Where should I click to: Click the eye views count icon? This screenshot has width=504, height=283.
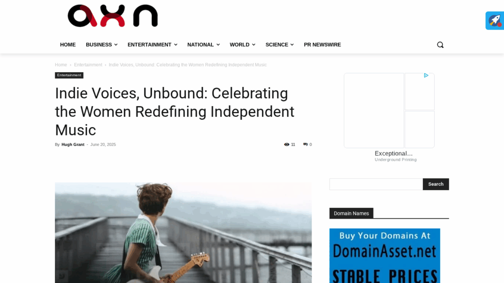287,145
